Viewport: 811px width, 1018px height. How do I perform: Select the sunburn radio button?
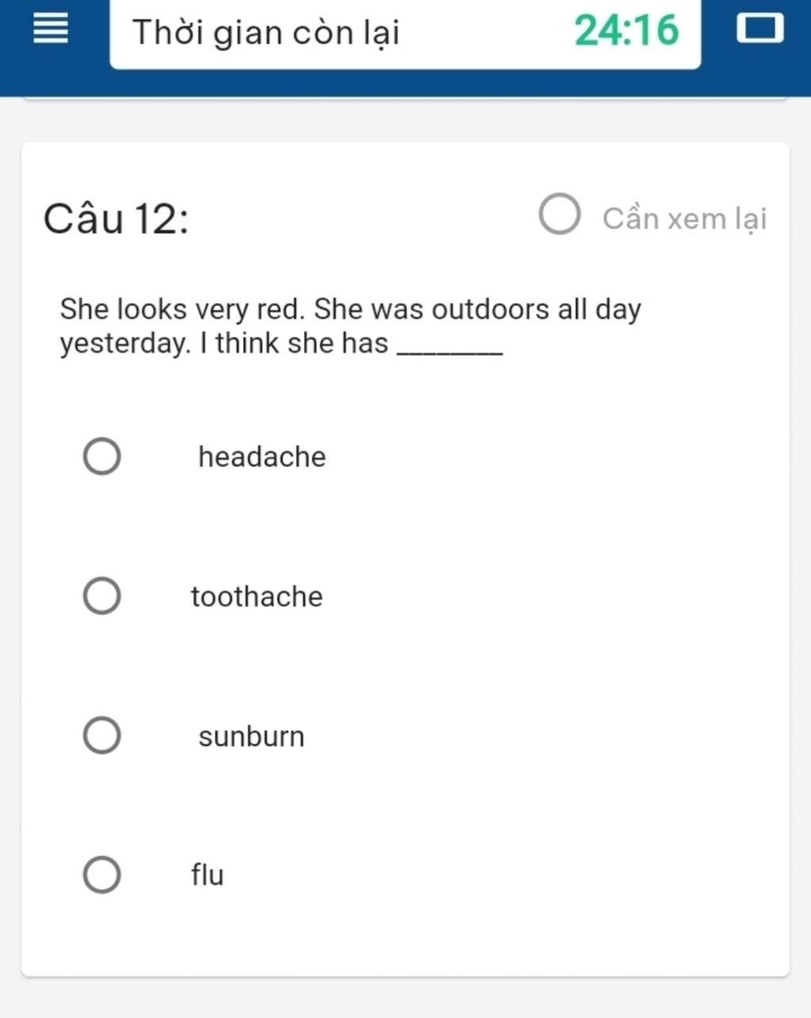point(102,736)
